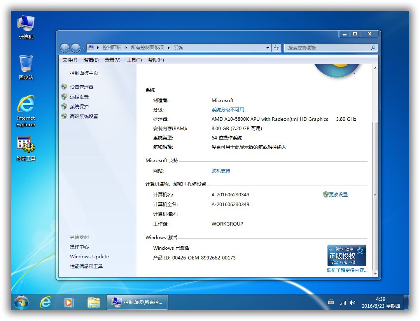Click the volume speaker tray icon
Image resolution: width=420 pixels, height=321 pixels.
point(352,303)
